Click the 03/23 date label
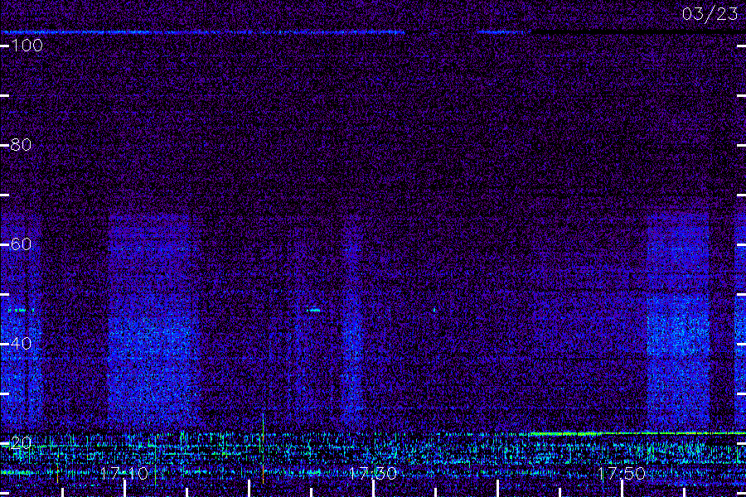The width and height of the screenshot is (746, 497). click(x=710, y=14)
